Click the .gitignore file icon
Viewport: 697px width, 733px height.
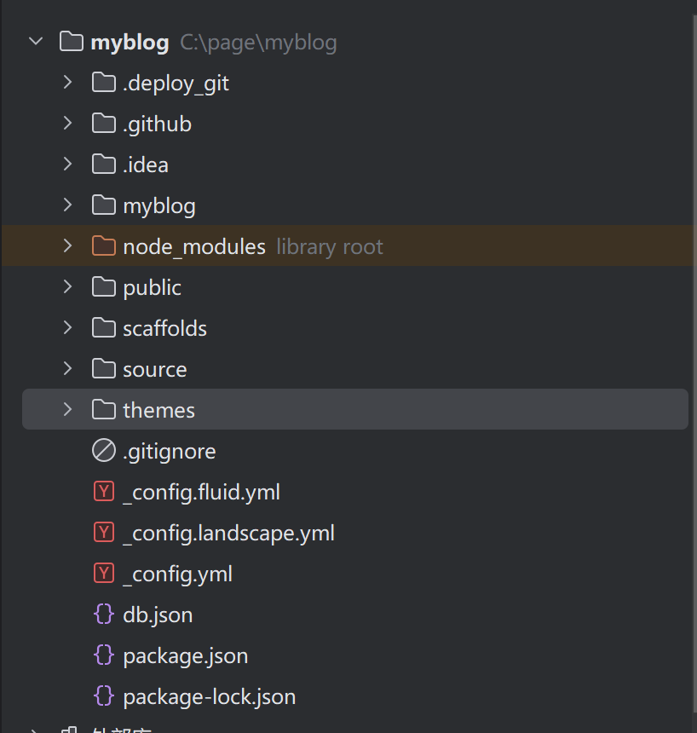(104, 451)
